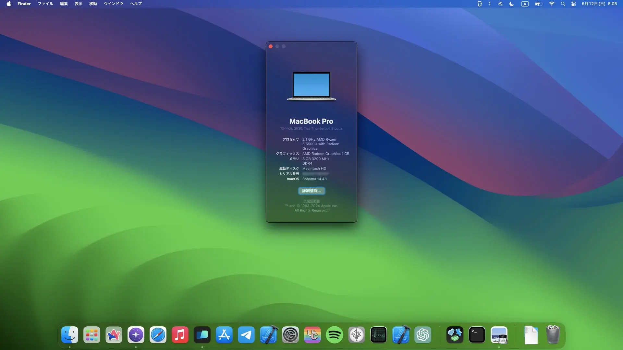Click the battery status icon
Screen dimensions: 623x350
539,4
